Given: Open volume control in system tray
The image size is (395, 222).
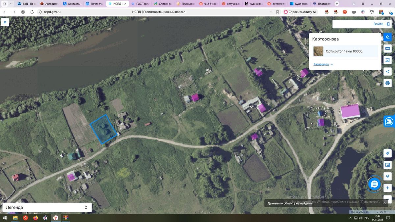Looking at the screenshot, I should click(x=360, y=218).
